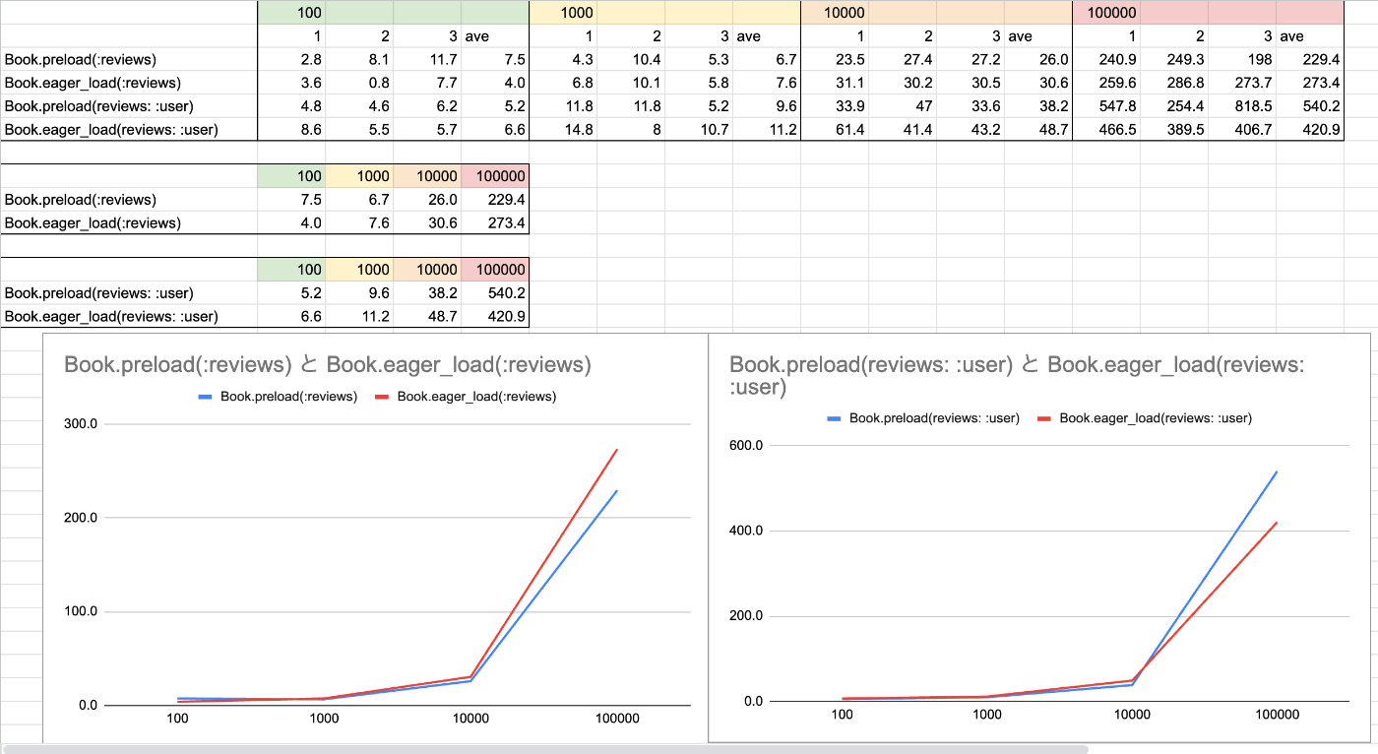Select 273.4 in the :reviews summary table

495,223
